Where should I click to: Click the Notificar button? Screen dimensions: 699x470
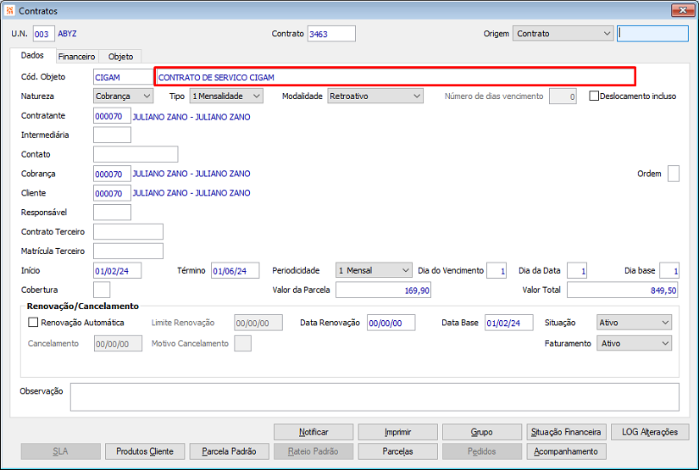coord(313,432)
